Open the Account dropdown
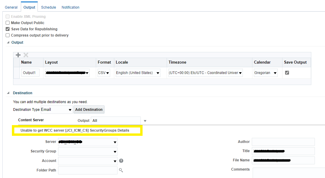The width and height of the screenshot is (325, 178). [x=88, y=161]
